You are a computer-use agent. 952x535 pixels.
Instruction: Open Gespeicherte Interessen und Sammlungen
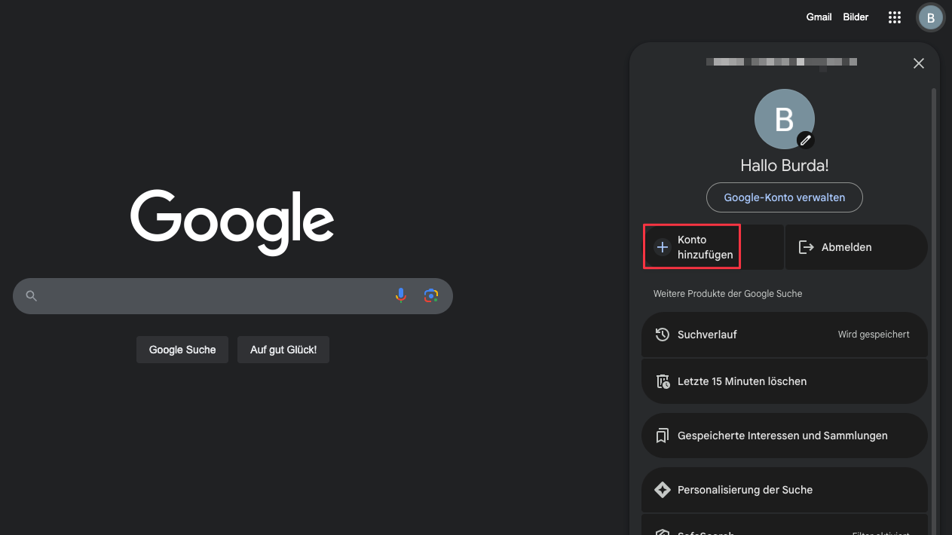(x=784, y=436)
